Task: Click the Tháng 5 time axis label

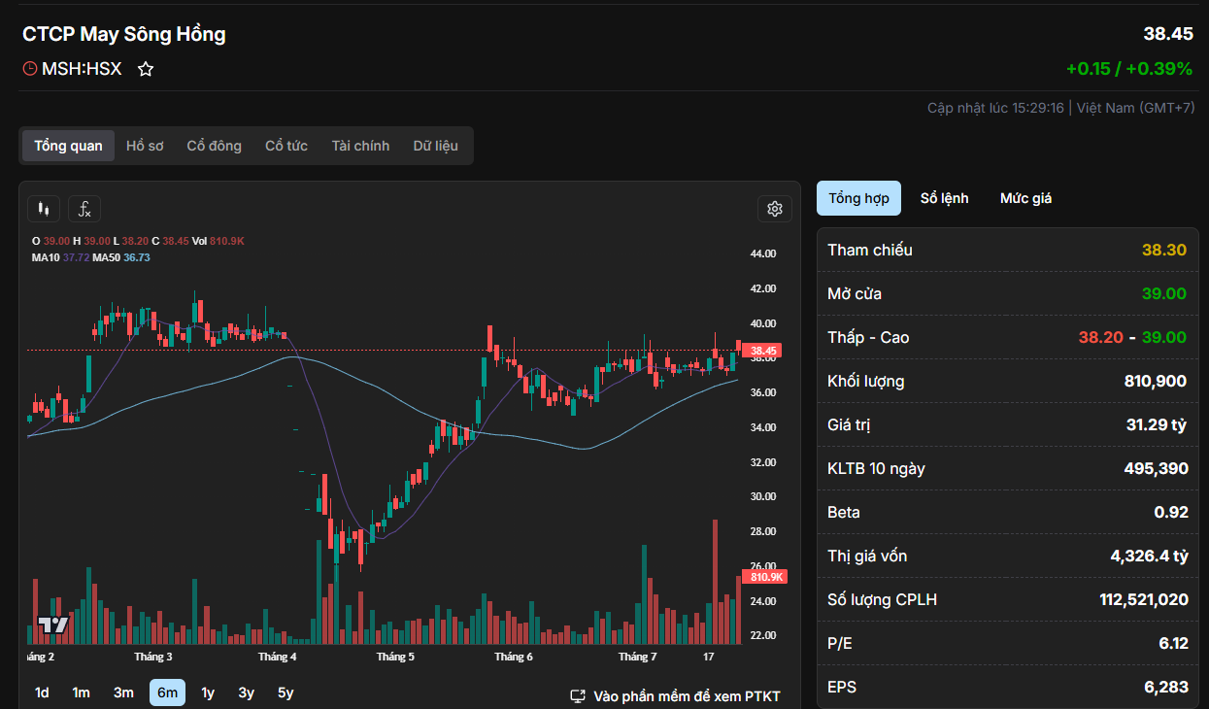Action: [x=396, y=657]
